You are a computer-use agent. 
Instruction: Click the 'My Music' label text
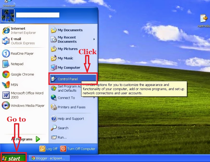pyautogui.click(x=65, y=58)
